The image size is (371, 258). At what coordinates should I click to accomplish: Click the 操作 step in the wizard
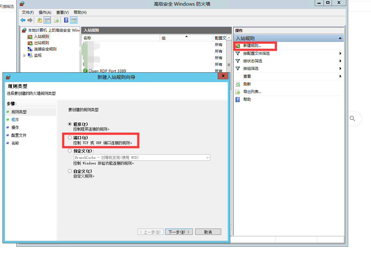15,127
